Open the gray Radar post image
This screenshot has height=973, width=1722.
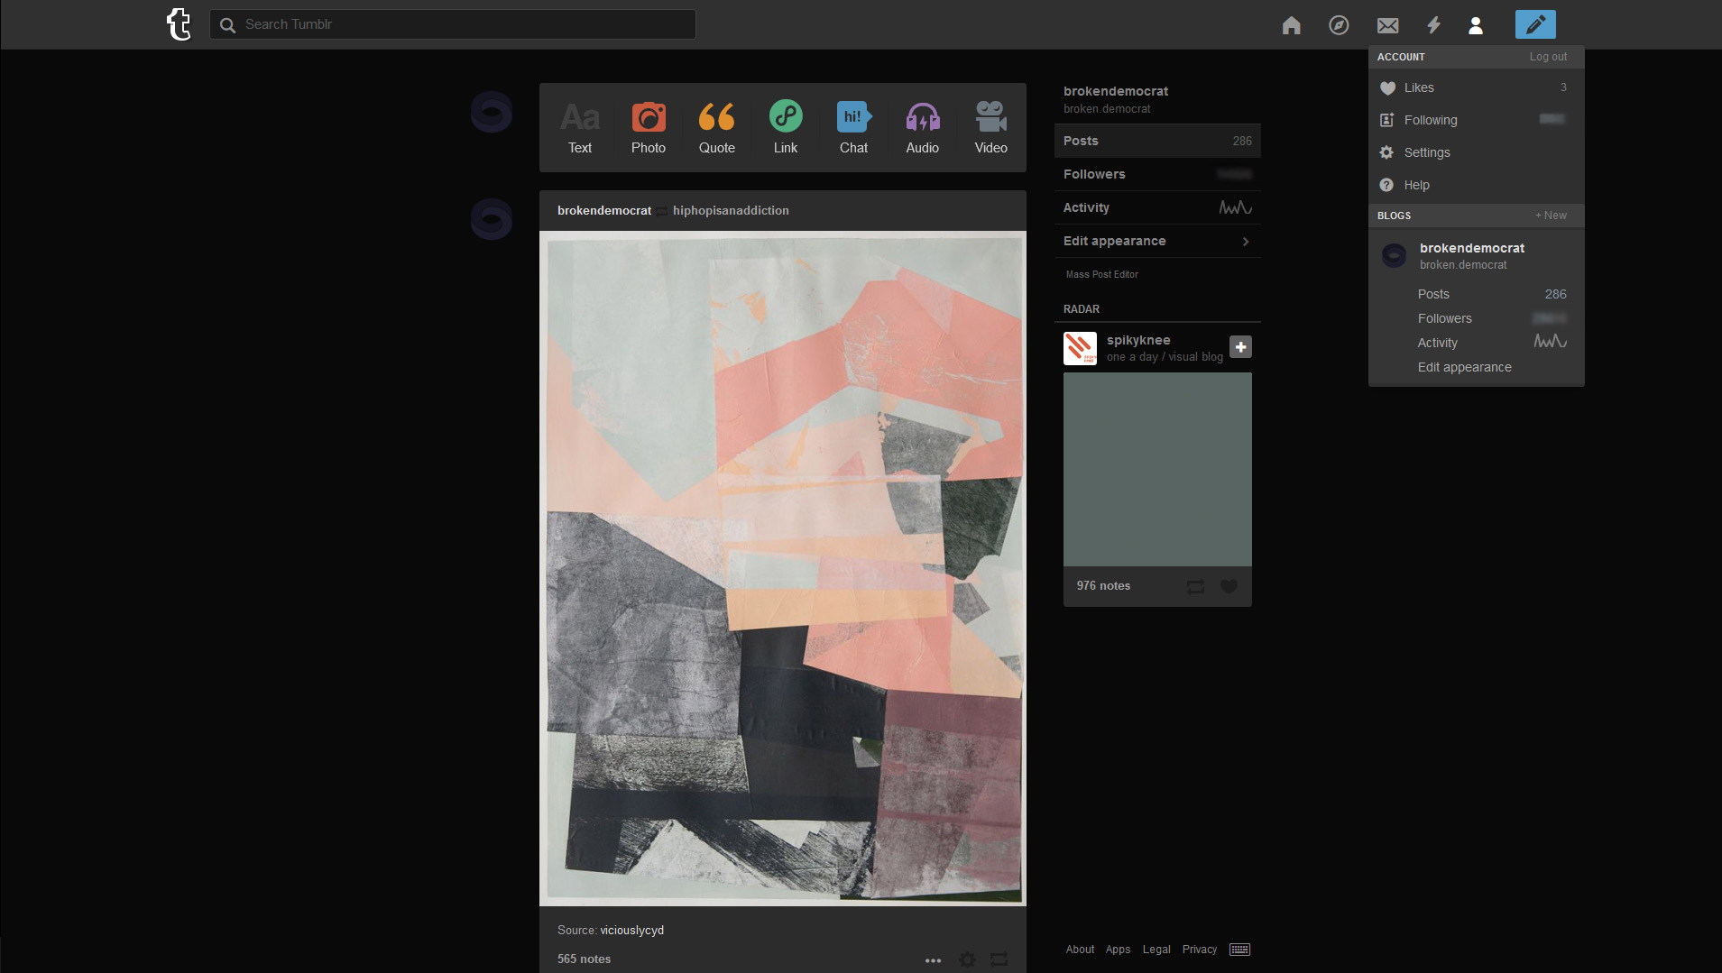point(1157,469)
